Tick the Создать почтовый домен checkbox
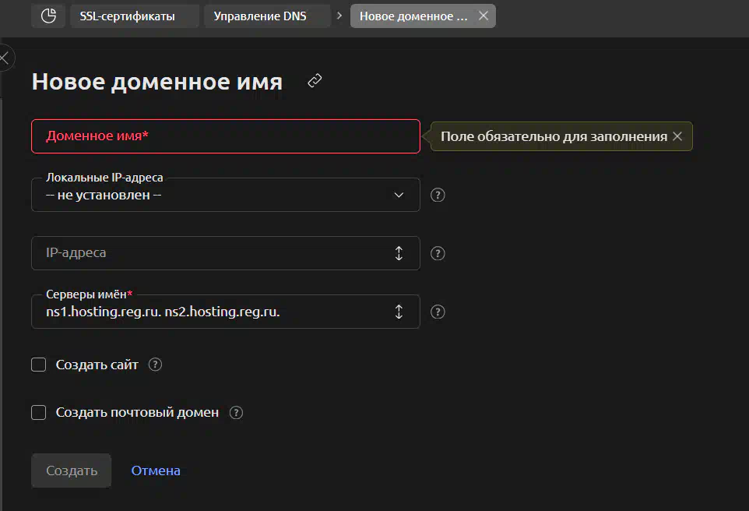The image size is (749, 511). point(39,413)
